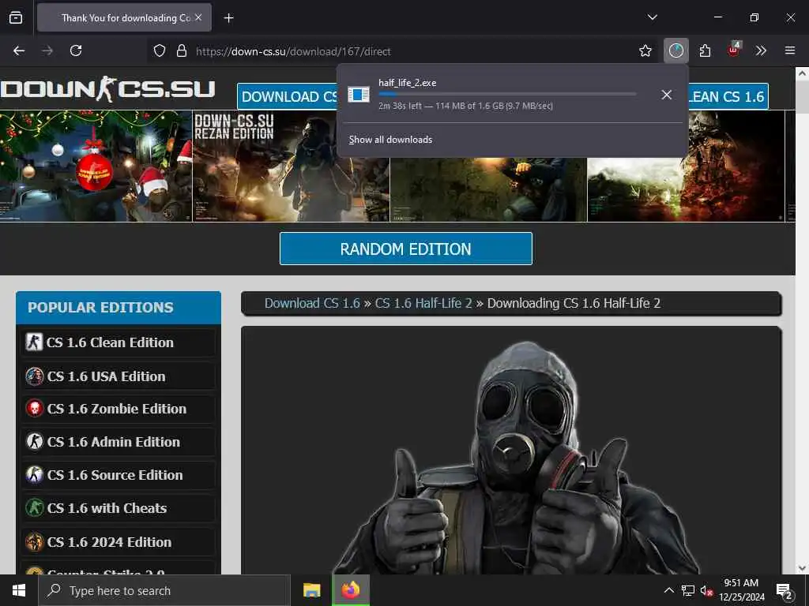The height and width of the screenshot is (606, 809).
Task: Select the 'Thank You for downloading' tab
Action: pos(124,17)
